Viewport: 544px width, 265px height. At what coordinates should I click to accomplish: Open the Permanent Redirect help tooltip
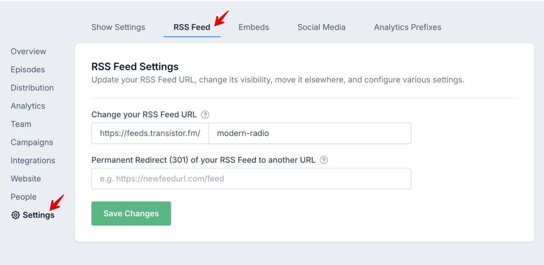(323, 160)
